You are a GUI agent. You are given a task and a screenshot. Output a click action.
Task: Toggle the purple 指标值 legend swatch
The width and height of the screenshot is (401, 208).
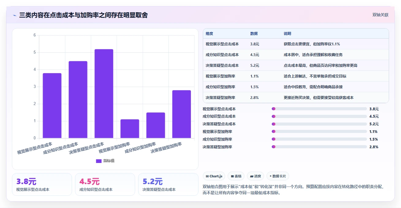pos(99,161)
